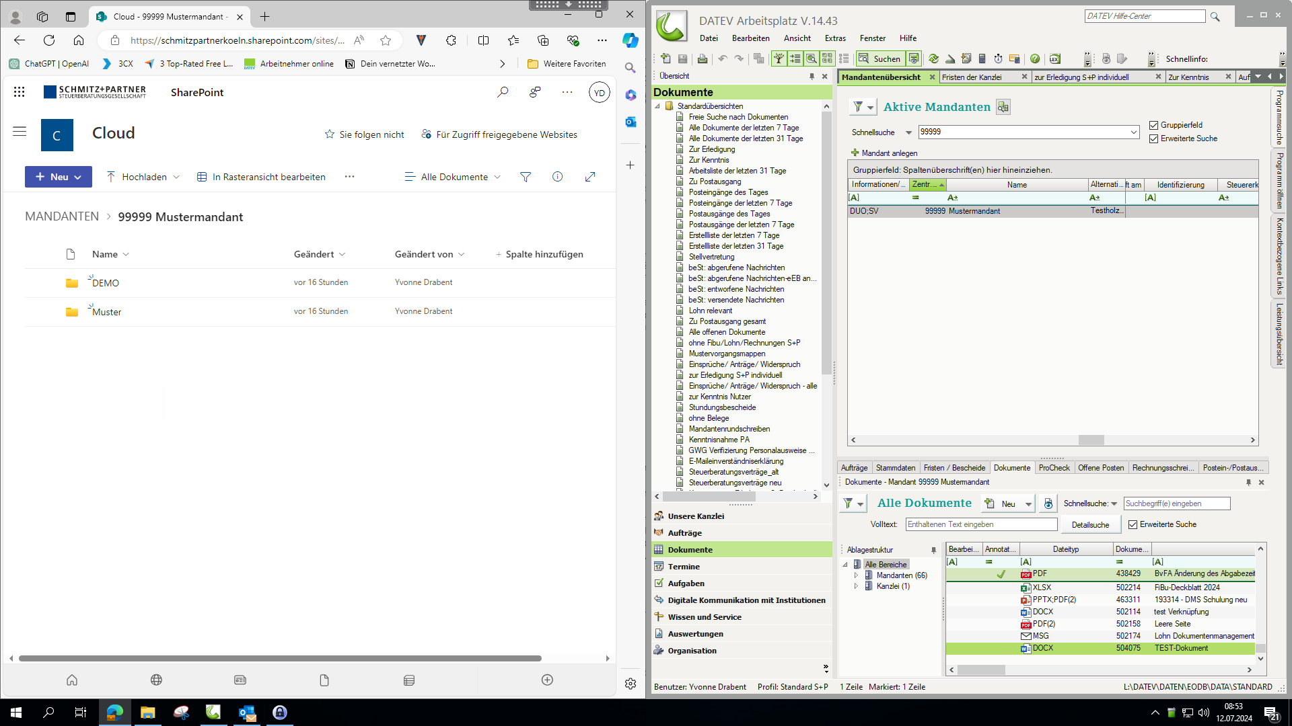Image resolution: width=1292 pixels, height=726 pixels.
Task: Click the LEX icon in toolbar
Action: [x=1054, y=58]
